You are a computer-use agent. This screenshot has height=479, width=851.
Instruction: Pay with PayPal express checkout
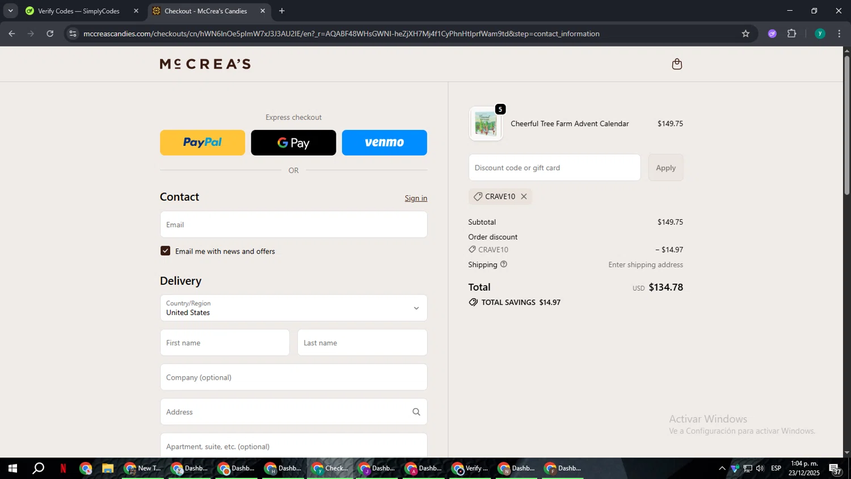pos(203,142)
